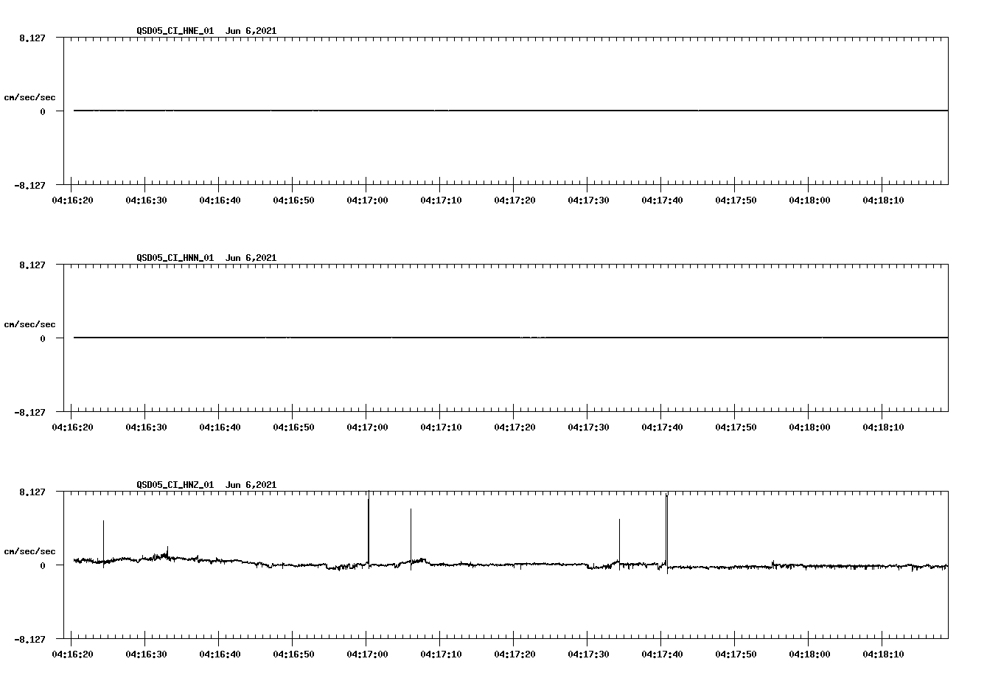This screenshot has height=681, width=1001.
Task: Click the HNZ spike just after 04:17:40
Action: click(666, 532)
